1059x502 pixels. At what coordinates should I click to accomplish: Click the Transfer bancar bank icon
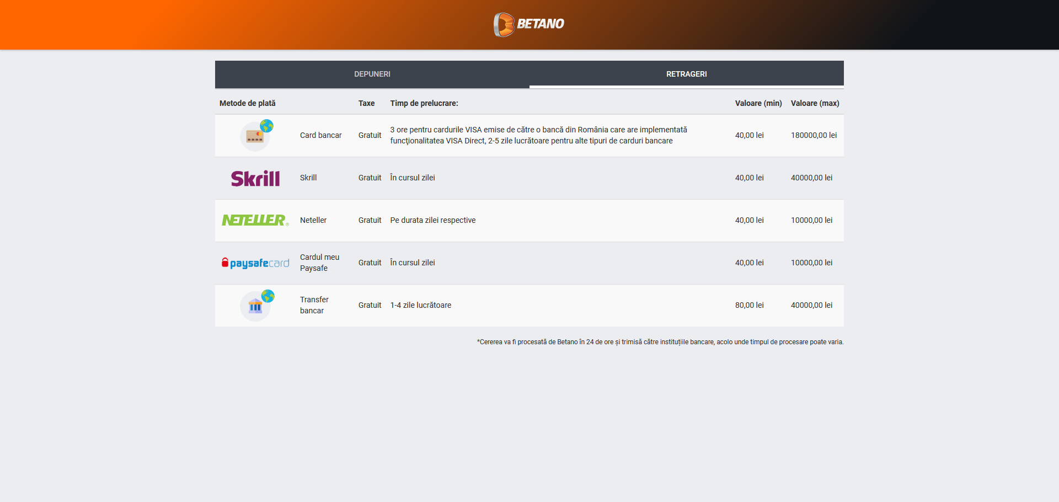click(x=257, y=305)
